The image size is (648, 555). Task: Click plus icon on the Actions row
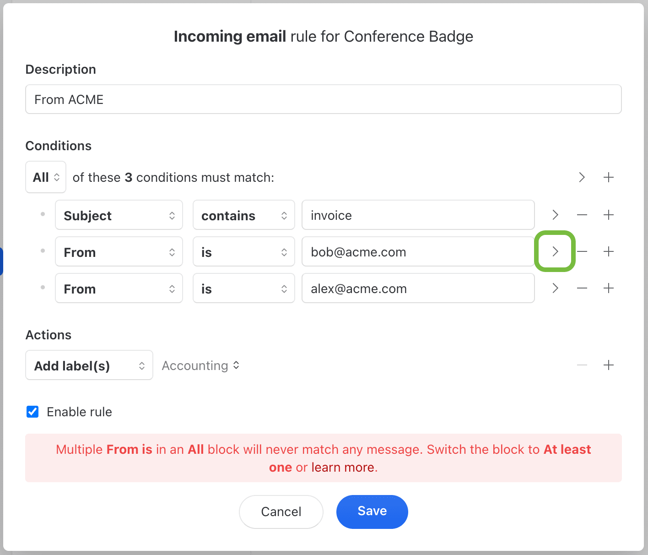coord(609,365)
